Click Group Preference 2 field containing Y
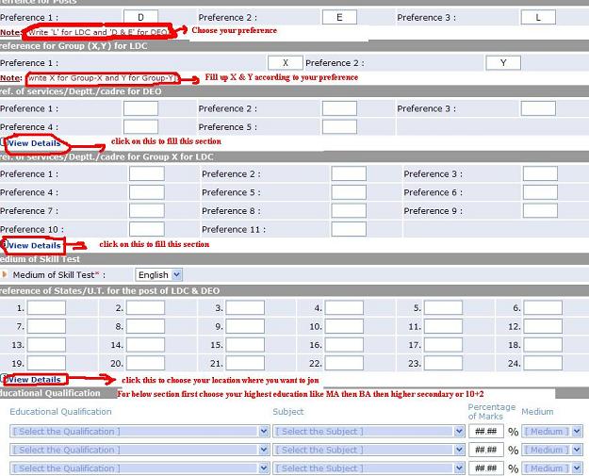589x476 pixels. [503, 63]
